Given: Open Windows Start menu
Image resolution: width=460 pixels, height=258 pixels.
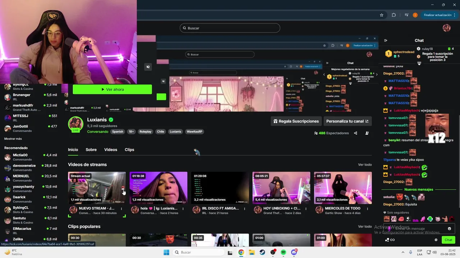Looking at the screenshot, I should click(166, 252).
